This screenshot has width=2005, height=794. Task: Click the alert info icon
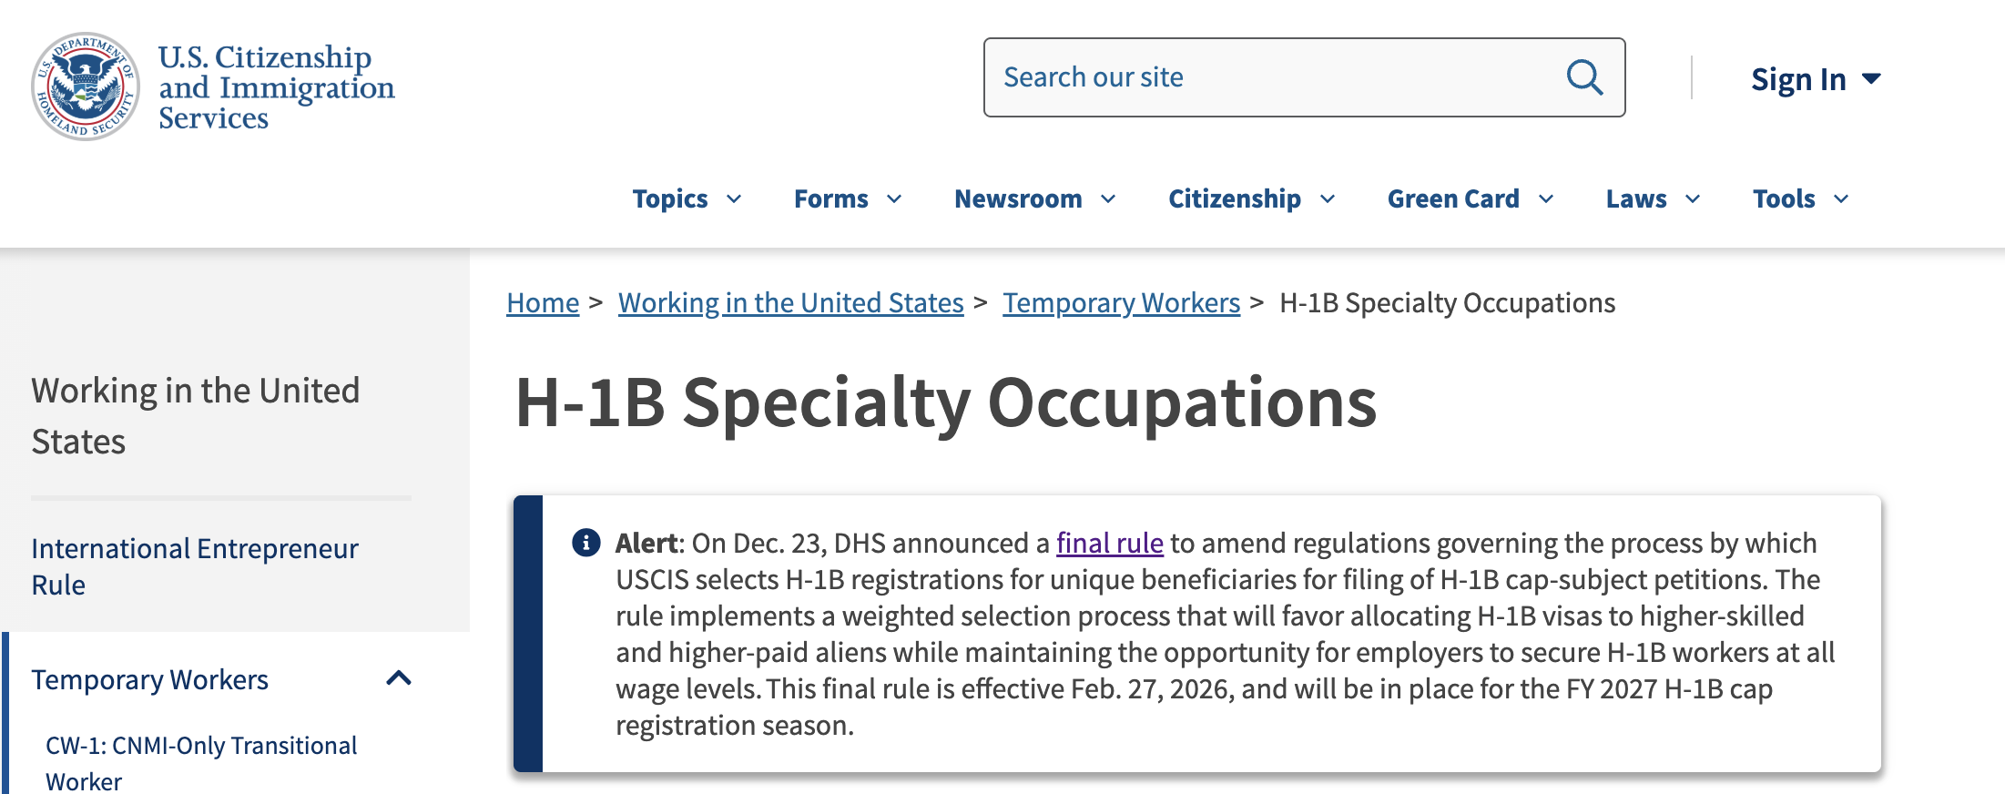click(585, 543)
